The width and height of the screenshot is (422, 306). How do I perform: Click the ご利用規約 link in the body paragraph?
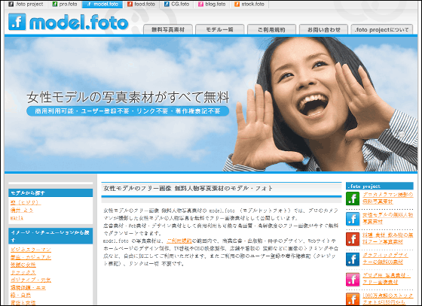[x=179, y=241]
